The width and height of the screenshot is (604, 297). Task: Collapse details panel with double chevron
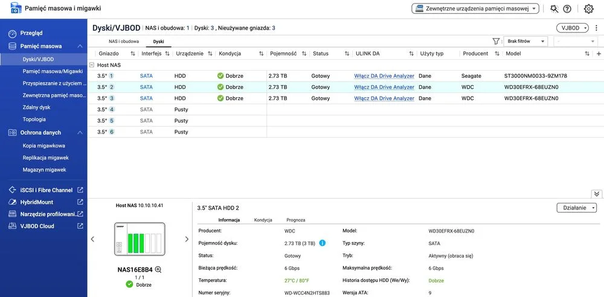pyautogui.click(x=596, y=193)
